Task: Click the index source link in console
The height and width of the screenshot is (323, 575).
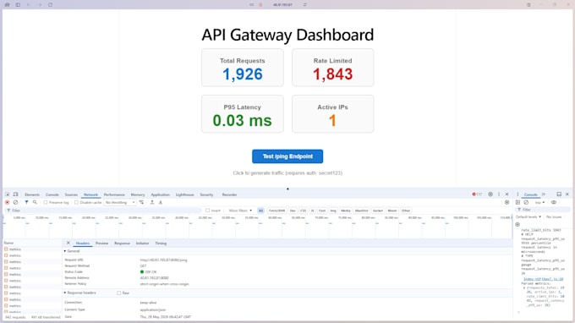Action: [x=543, y=279]
